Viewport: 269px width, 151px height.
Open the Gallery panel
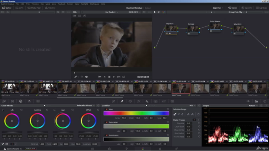tap(7, 8)
